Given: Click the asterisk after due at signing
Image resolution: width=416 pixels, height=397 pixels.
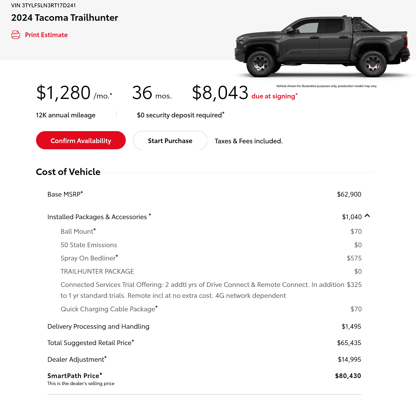Looking at the screenshot, I should 296,94.
